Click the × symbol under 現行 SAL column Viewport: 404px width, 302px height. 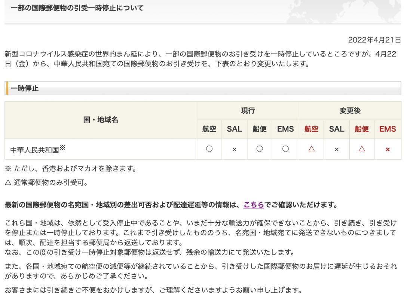pyautogui.click(x=235, y=149)
